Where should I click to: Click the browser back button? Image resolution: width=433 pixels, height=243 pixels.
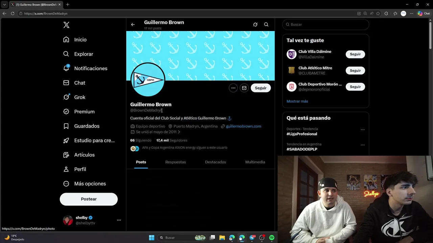tap(4, 13)
